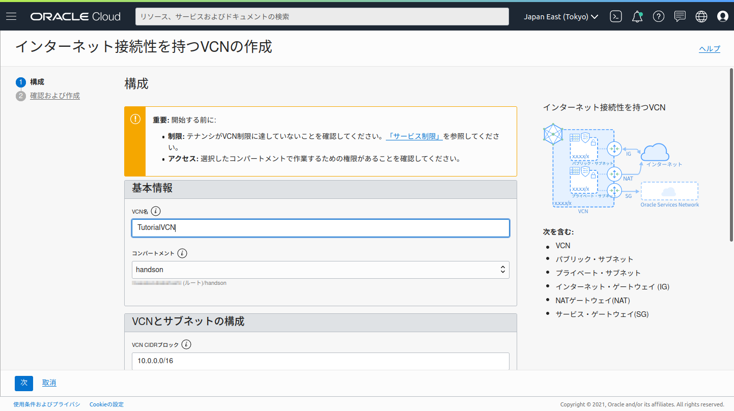Click the IG gateway icon in diagram
734x411 pixels.
tap(615, 149)
